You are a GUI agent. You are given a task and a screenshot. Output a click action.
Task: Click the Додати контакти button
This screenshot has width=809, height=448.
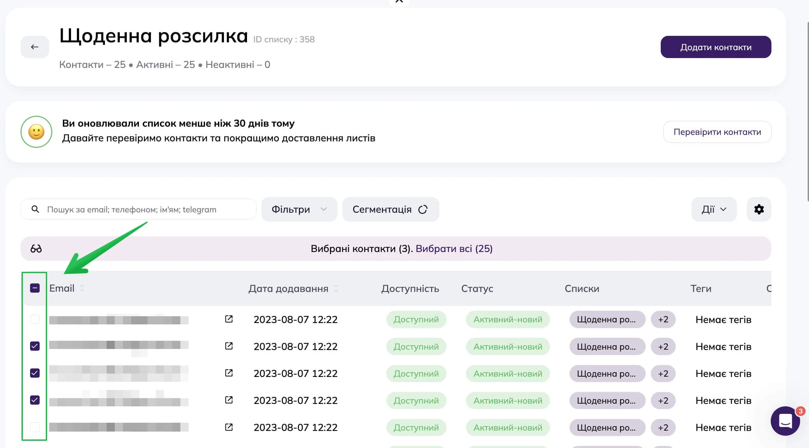click(716, 47)
